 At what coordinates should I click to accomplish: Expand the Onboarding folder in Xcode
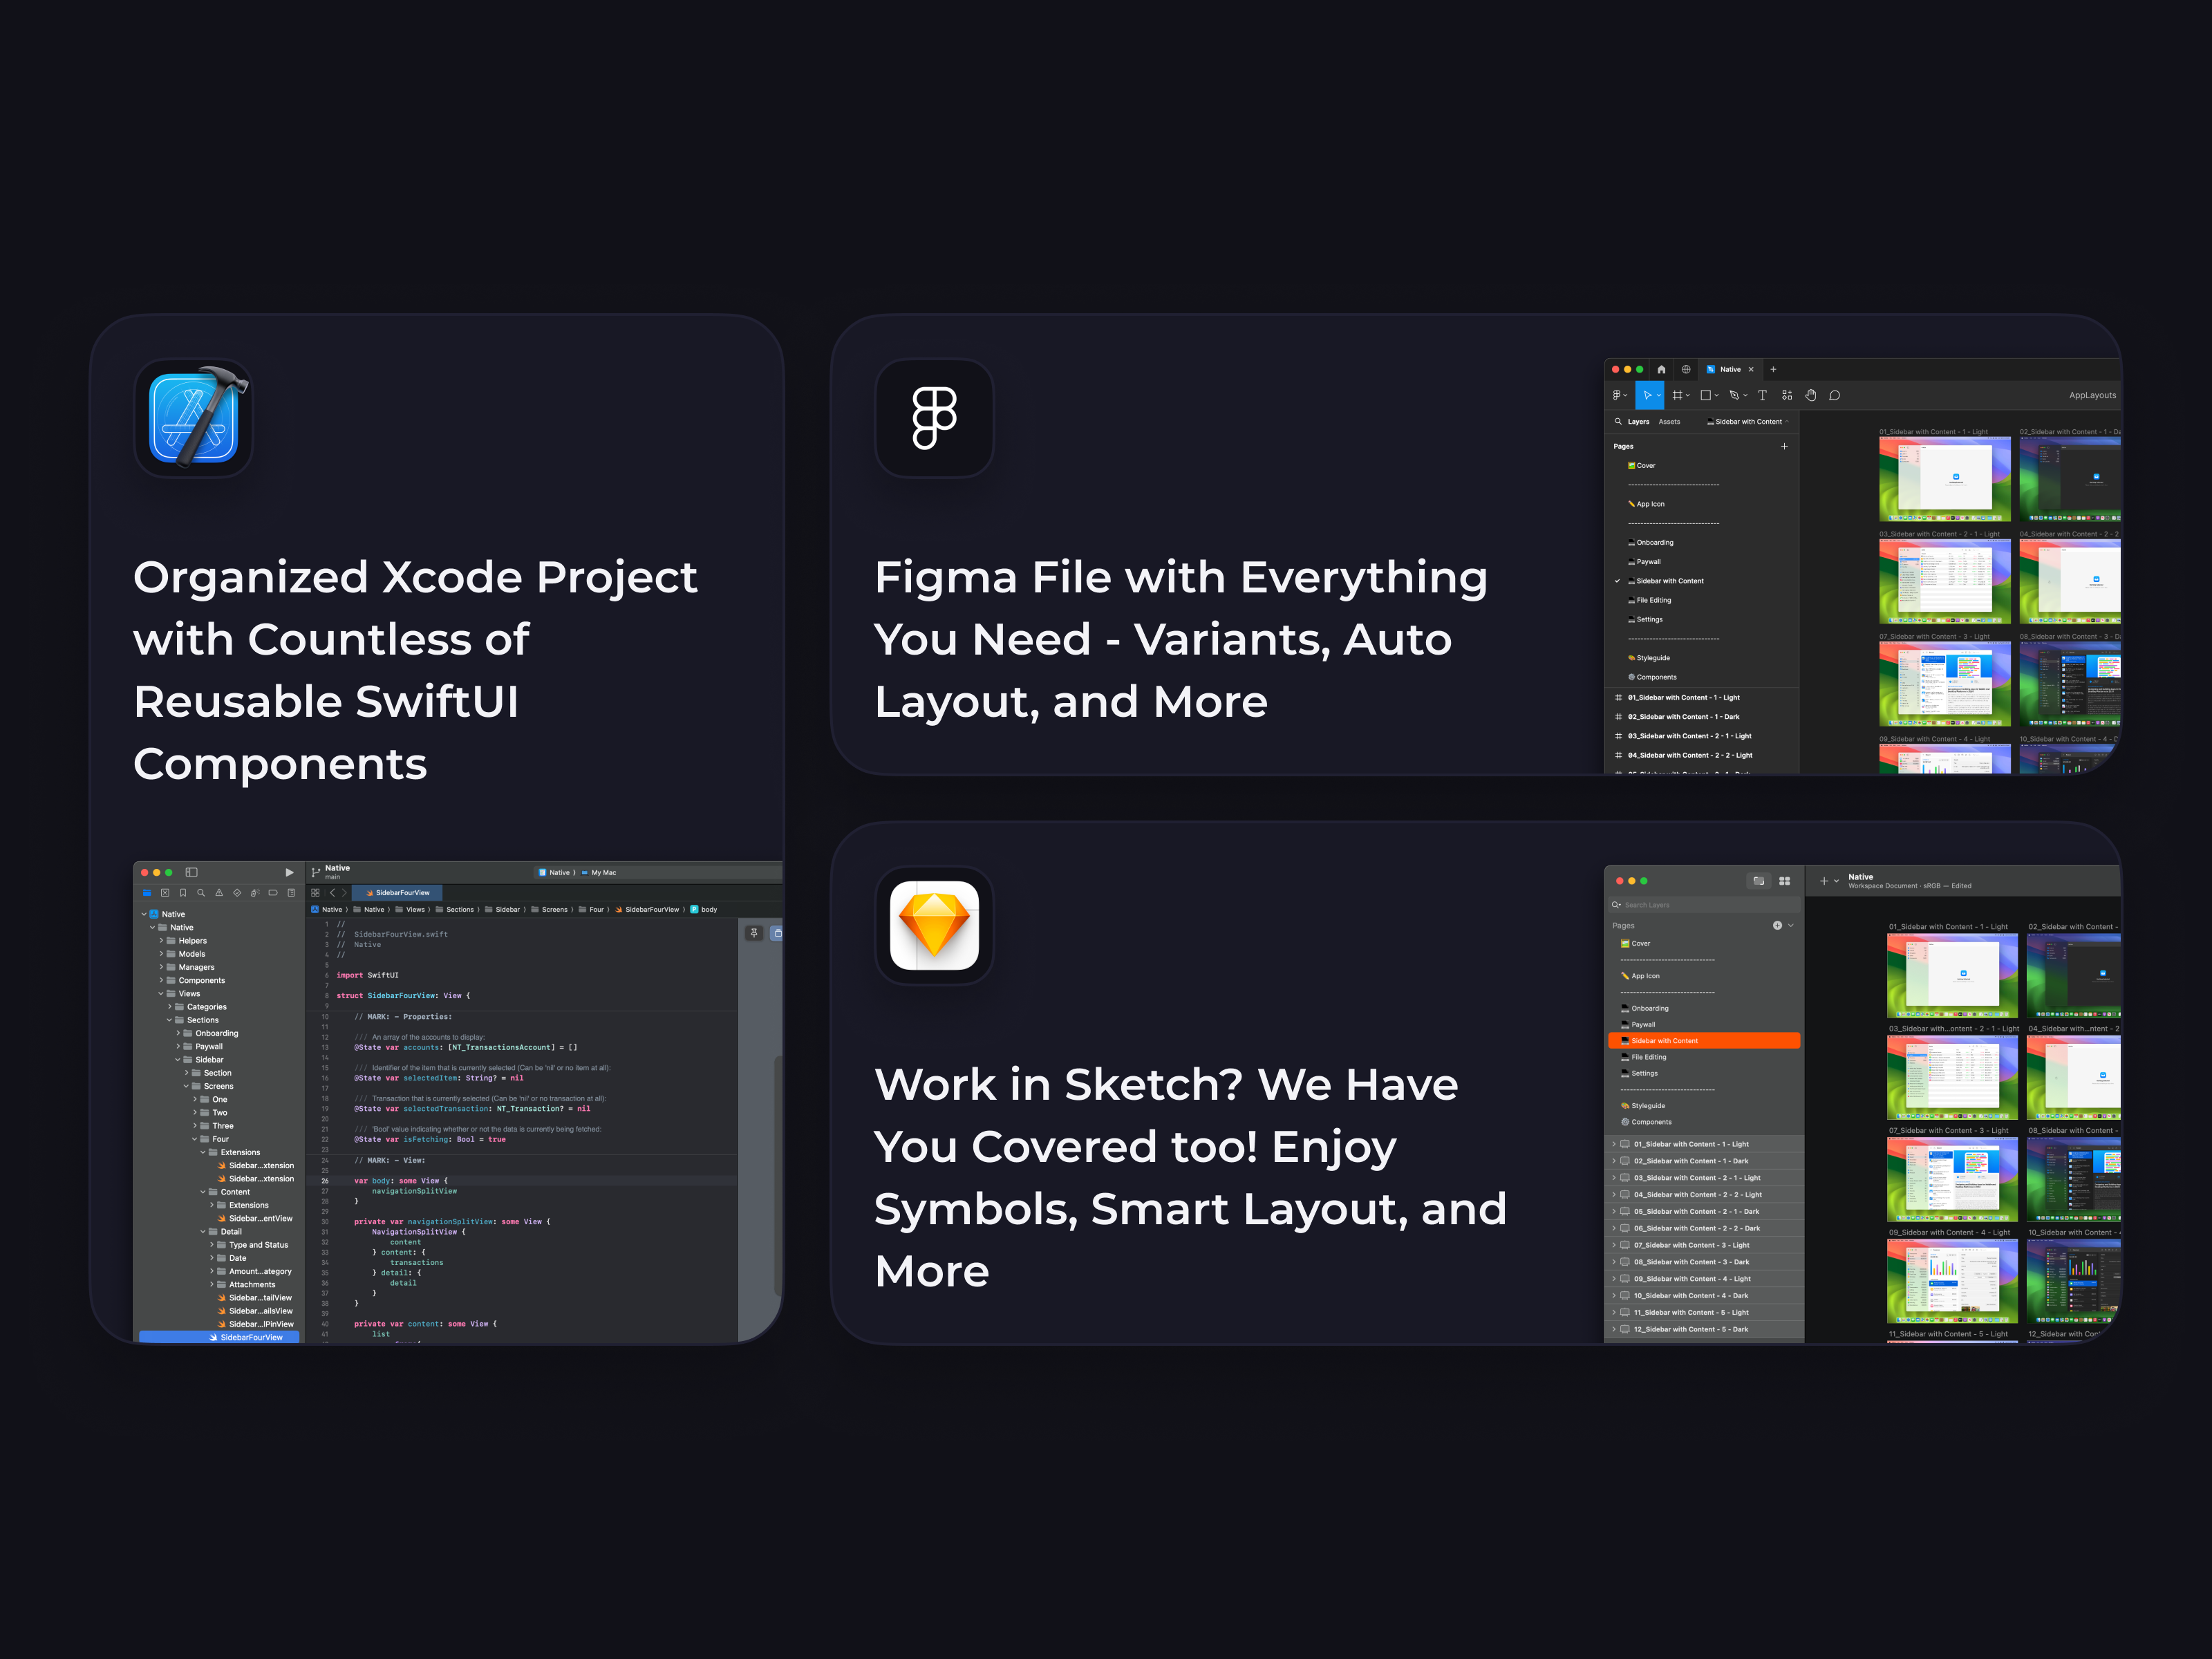coord(178,1033)
